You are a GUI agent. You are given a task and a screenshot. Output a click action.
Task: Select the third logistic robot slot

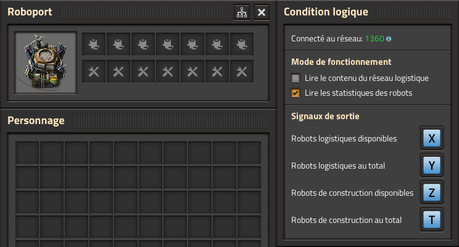(x=143, y=44)
